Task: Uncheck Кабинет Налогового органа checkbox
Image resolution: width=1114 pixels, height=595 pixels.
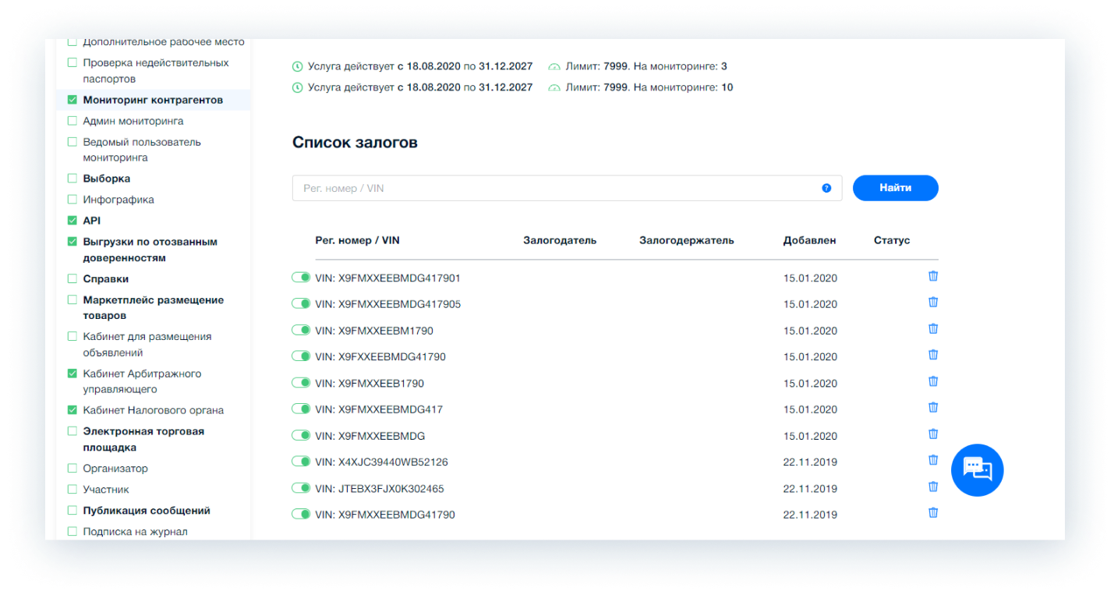Action: click(72, 410)
